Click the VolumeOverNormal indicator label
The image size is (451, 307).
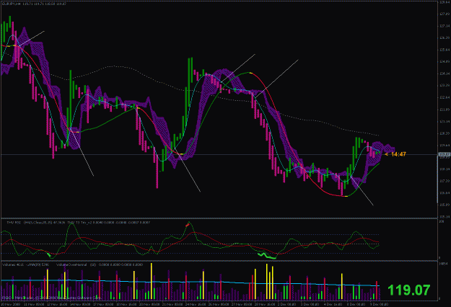click(72, 264)
